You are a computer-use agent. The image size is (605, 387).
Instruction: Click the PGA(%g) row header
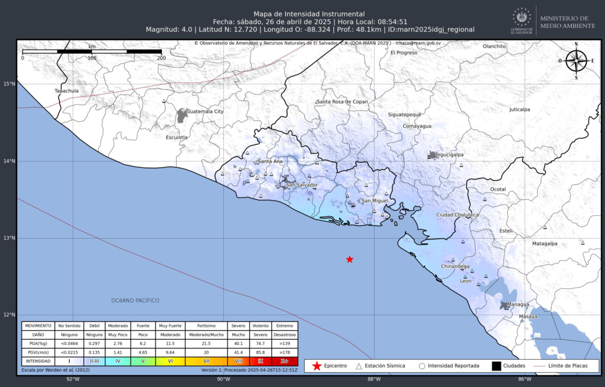coord(38,343)
